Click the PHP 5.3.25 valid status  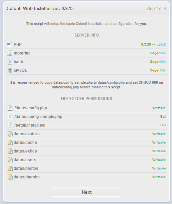coord(153,45)
